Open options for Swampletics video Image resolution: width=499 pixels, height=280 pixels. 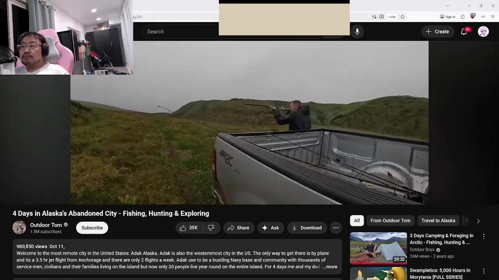click(x=484, y=271)
